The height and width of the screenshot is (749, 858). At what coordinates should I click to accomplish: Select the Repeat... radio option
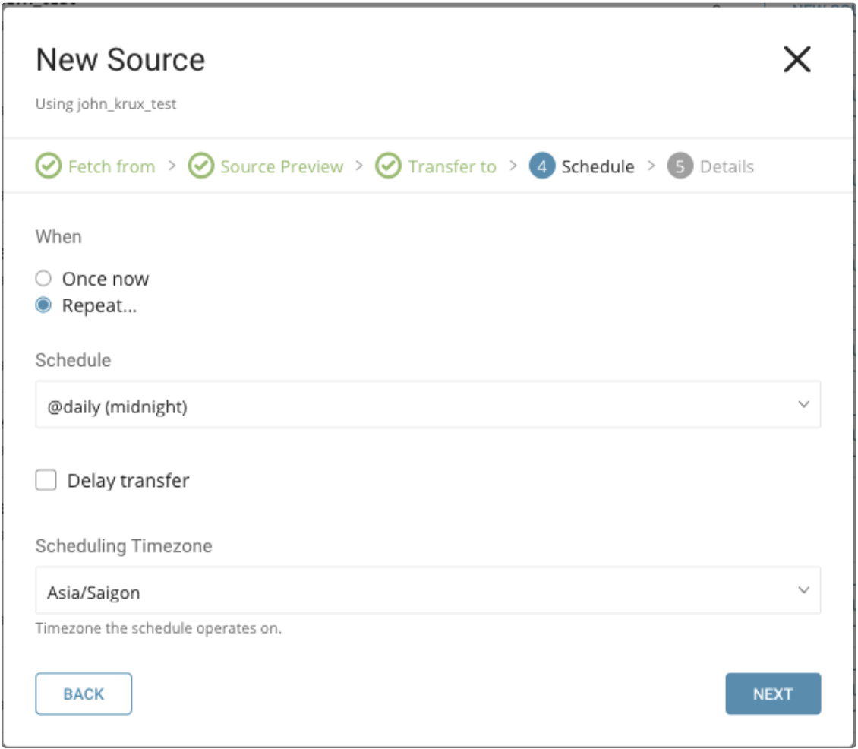click(x=44, y=305)
